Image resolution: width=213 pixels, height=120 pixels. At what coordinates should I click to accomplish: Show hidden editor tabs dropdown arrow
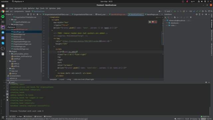(162, 14)
